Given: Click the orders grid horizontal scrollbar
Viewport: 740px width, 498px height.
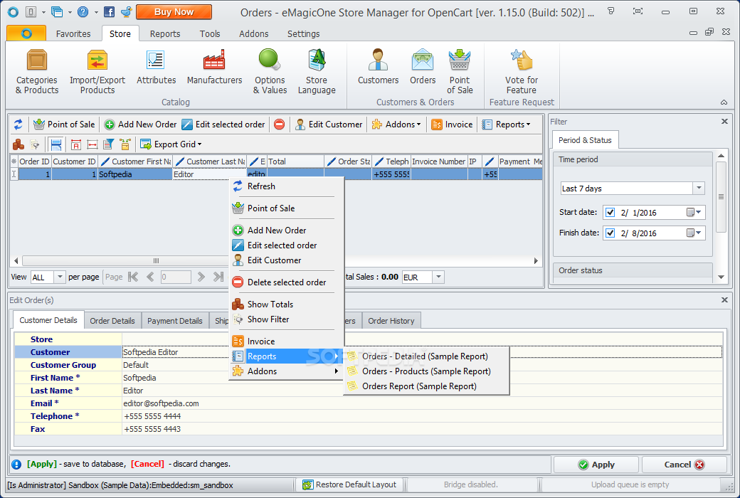Looking at the screenshot, I should [156, 260].
